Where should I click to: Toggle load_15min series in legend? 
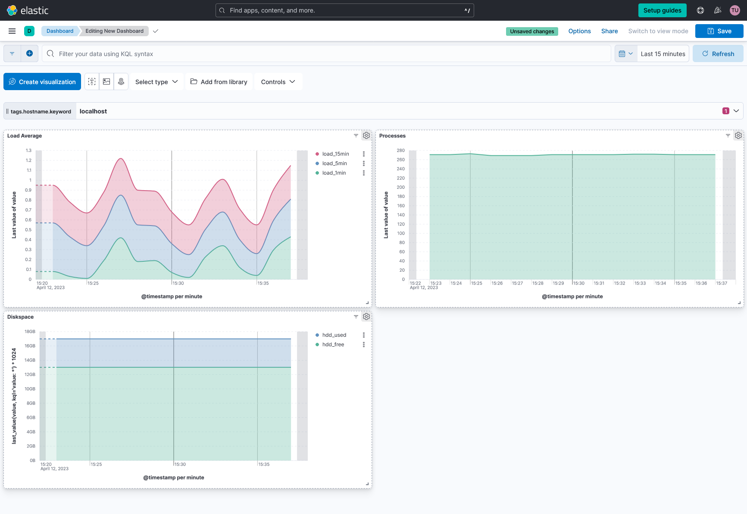[336, 154]
